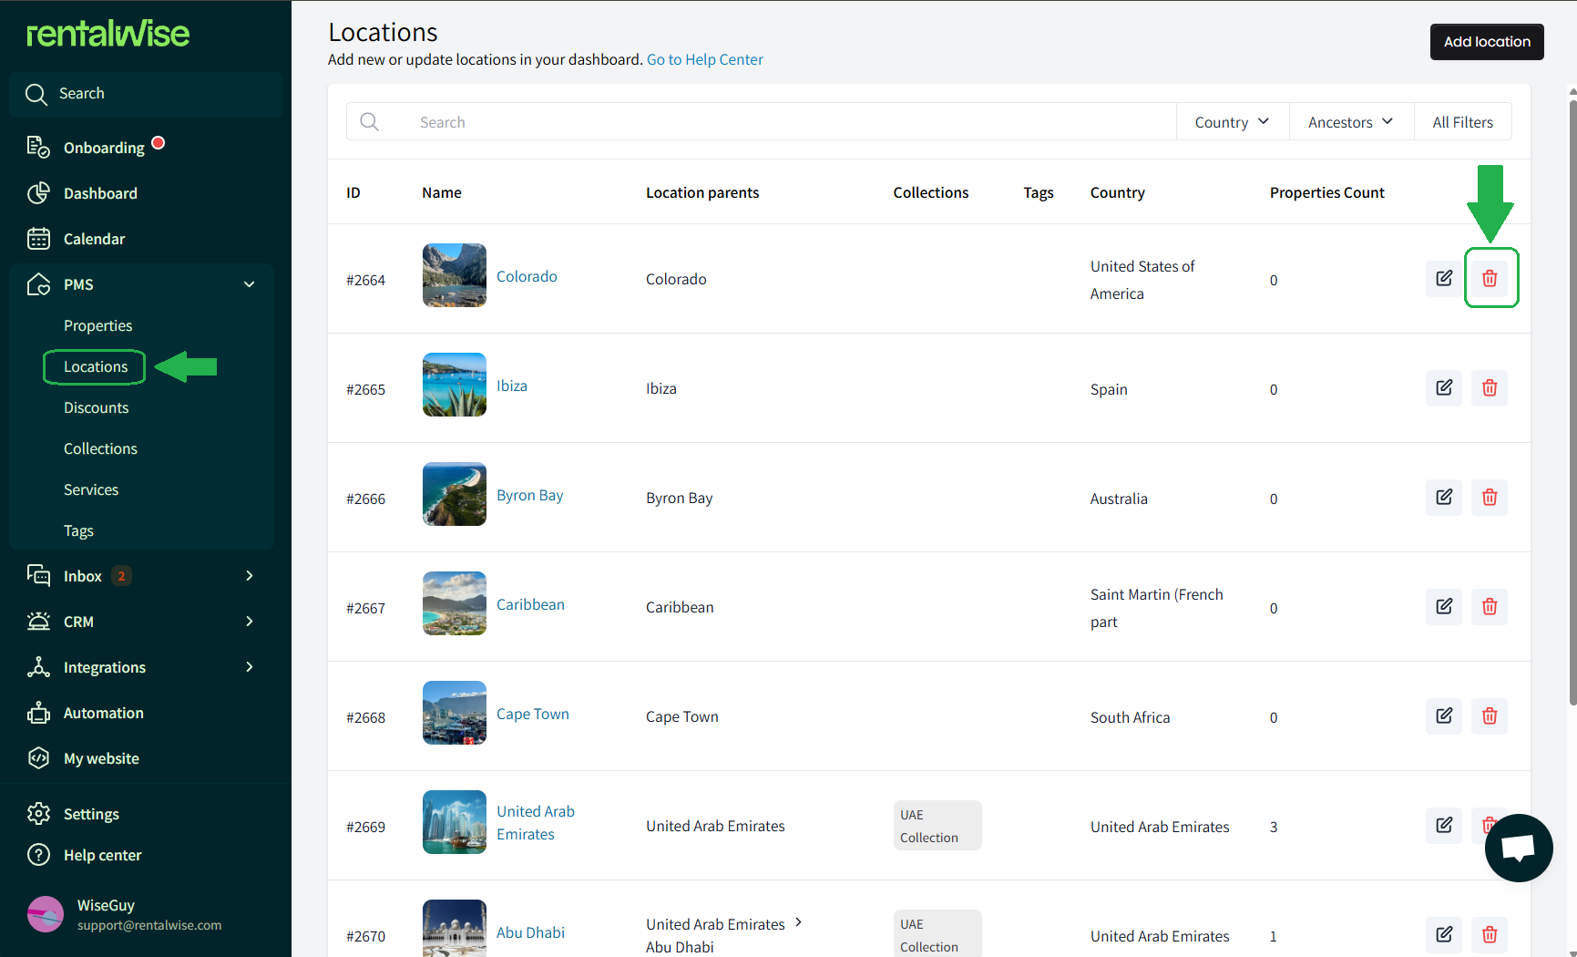This screenshot has width=1577, height=957.
Task: Open the edit icon for Cape Town
Action: 1443,716
